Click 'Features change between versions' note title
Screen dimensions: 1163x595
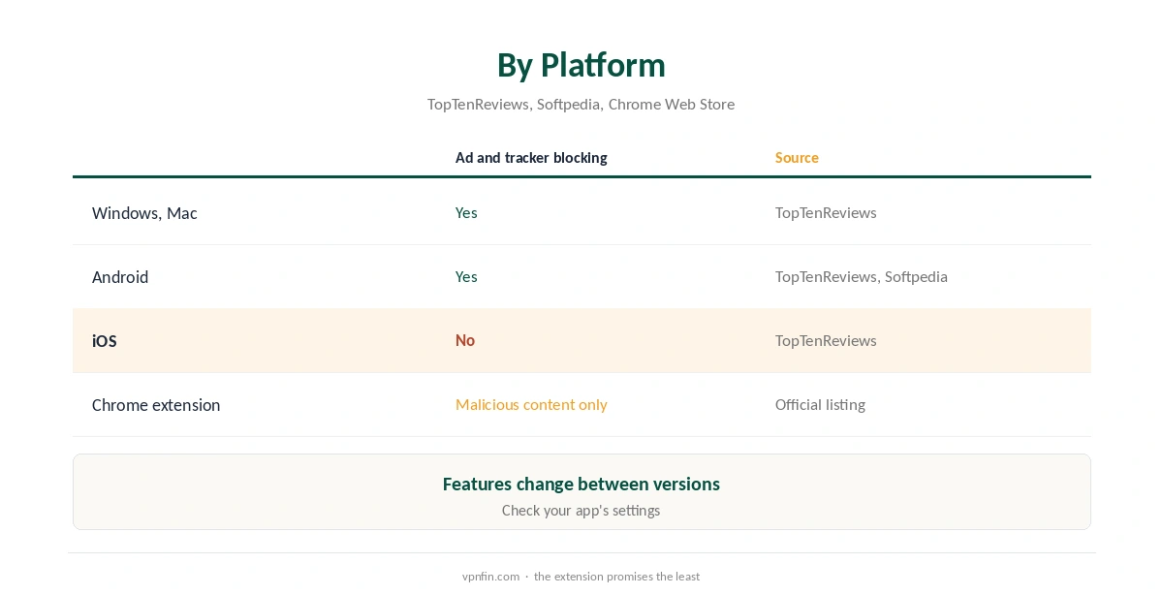pos(581,484)
